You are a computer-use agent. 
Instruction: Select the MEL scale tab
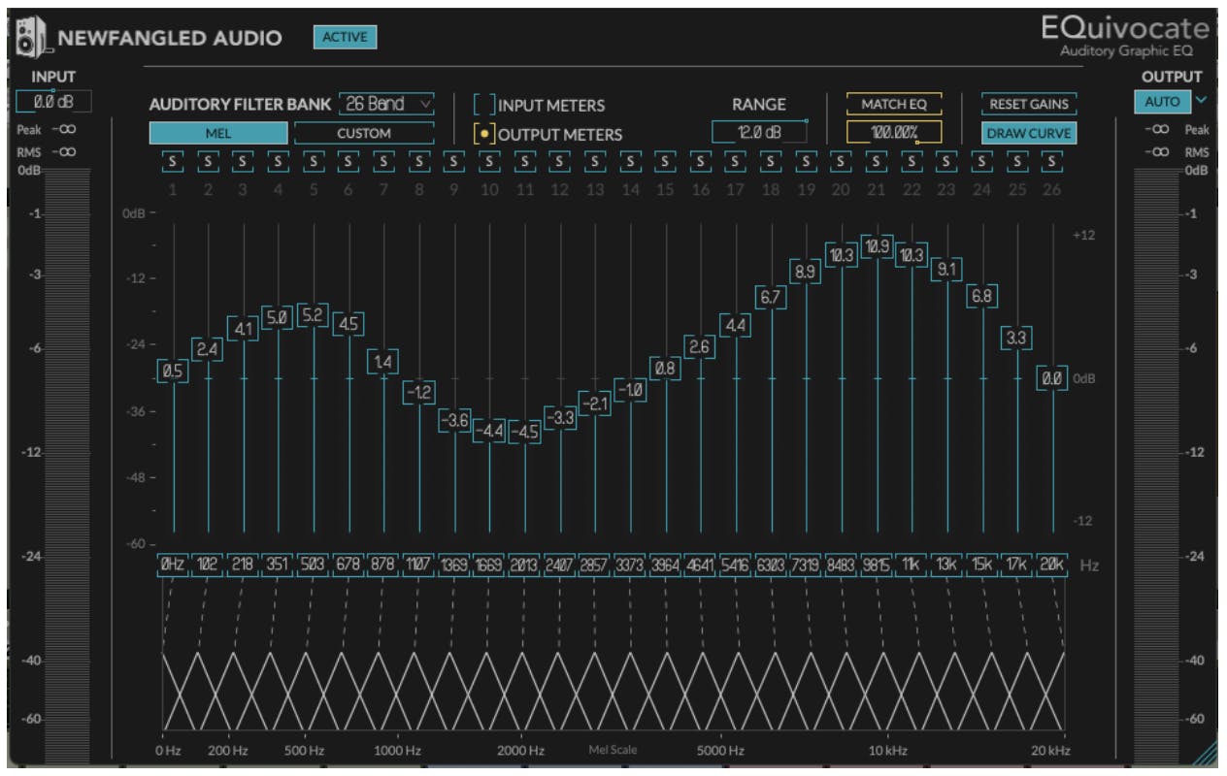(217, 134)
